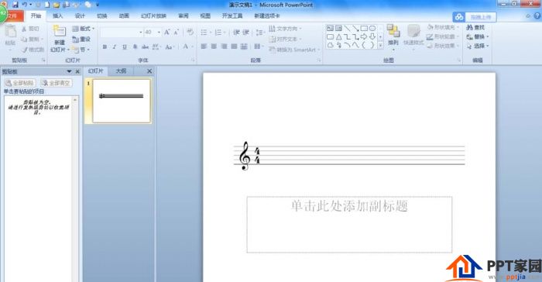Click the Quick Styles icon

click(x=413, y=32)
